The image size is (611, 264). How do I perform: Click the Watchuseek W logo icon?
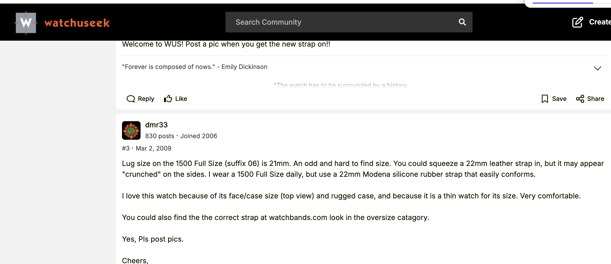click(26, 23)
